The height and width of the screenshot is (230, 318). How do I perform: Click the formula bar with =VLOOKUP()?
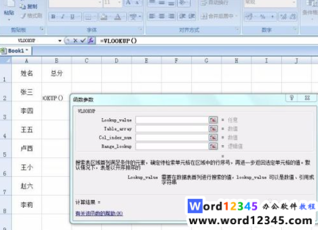click(x=207, y=41)
